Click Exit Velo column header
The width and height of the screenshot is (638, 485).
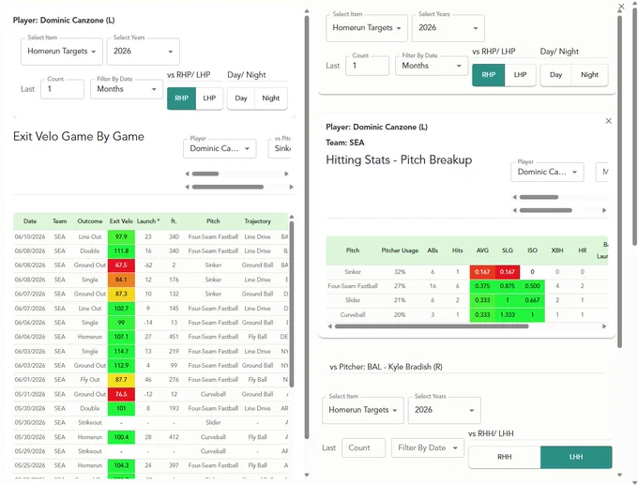click(121, 221)
